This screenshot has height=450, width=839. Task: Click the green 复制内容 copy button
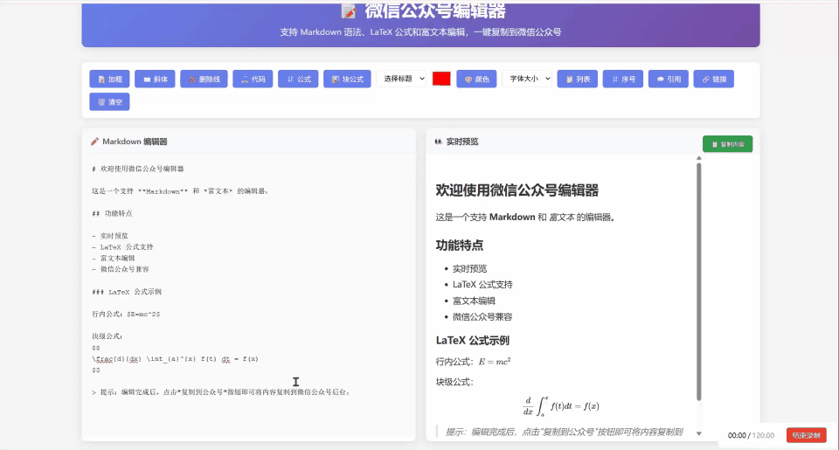click(728, 144)
